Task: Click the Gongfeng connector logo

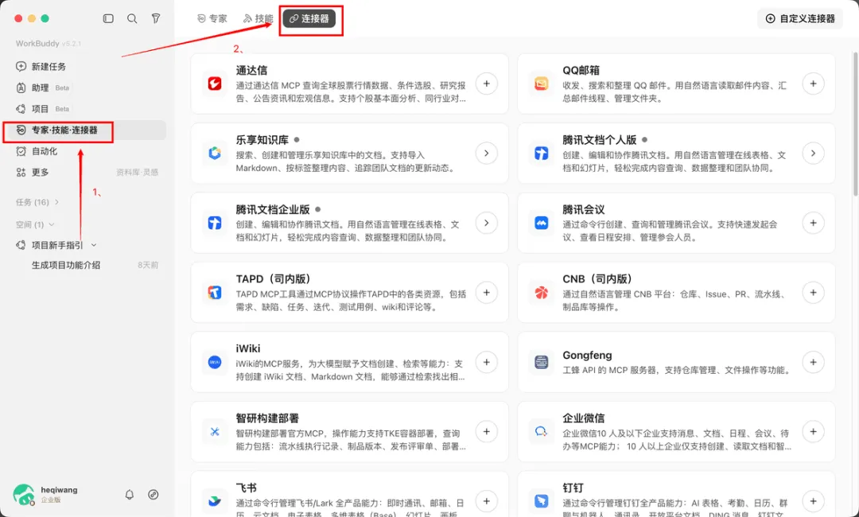Action: coord(542,362)
